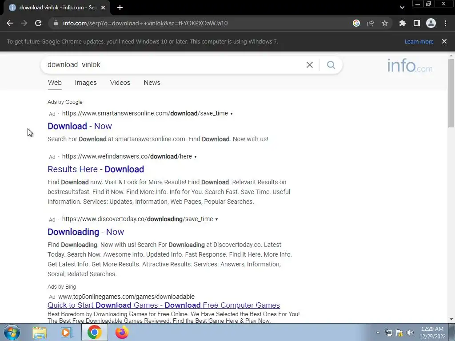Click the Google icon in address bar
This screenshot has height=341, width=455.
click(x=356, y=23)
